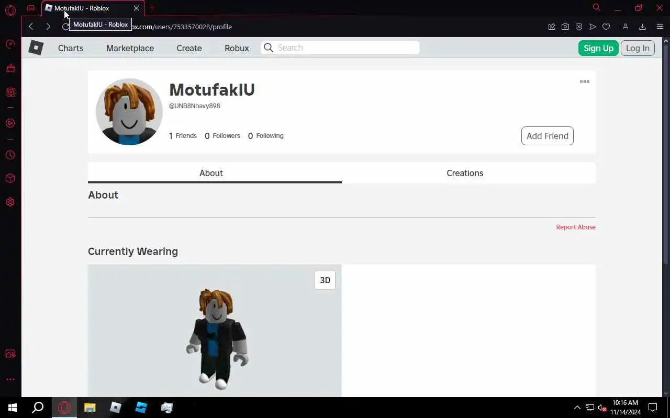Image resolution: width=670 pixels, height=418 pixels.
Task: Open Extensions cube icon in sidebar
Action: (10, 178)
